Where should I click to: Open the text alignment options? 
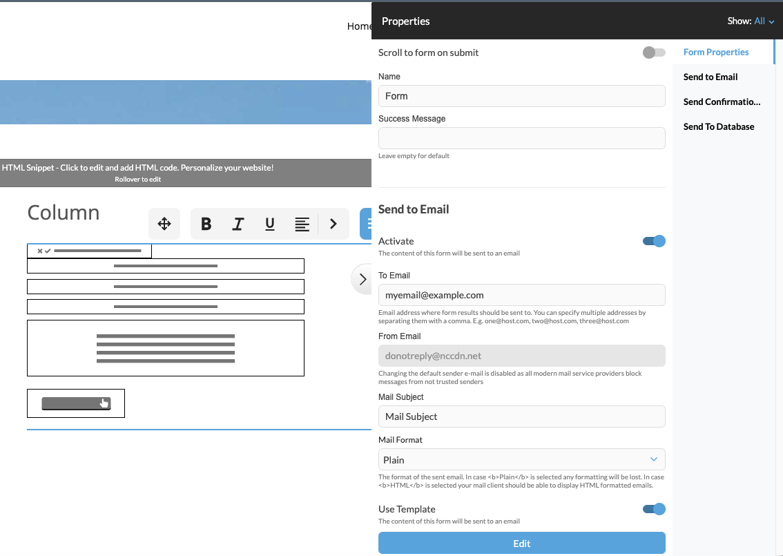[x=301, y=223]
